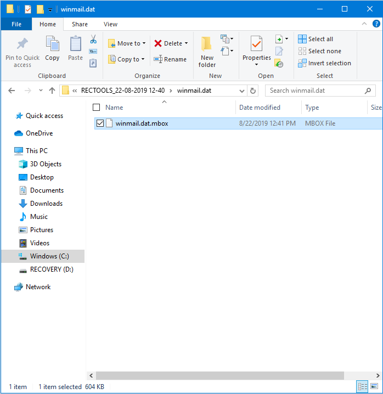Open Desktop in navigation pane
The width and height of the screenshot is (383, 394).
tap(36, 177)
